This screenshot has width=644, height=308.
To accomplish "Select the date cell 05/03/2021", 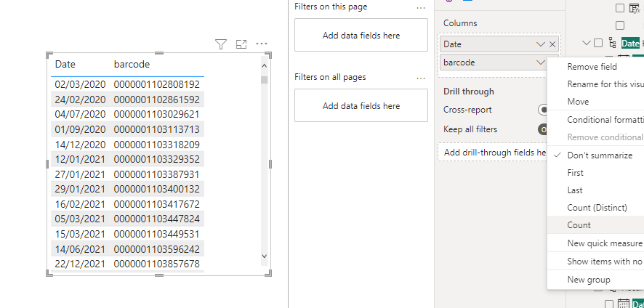I will pos(80,219).
